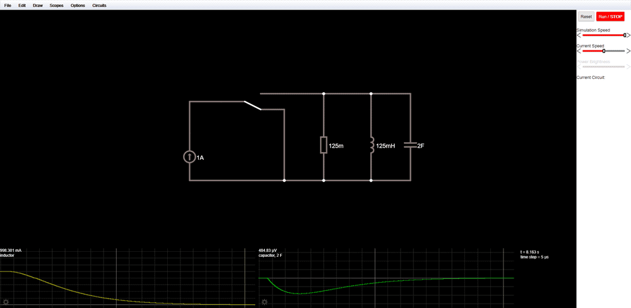This screenshot has width=631, height=308.
Task: Click the 125m resistor component
Action: click(324, 145)
